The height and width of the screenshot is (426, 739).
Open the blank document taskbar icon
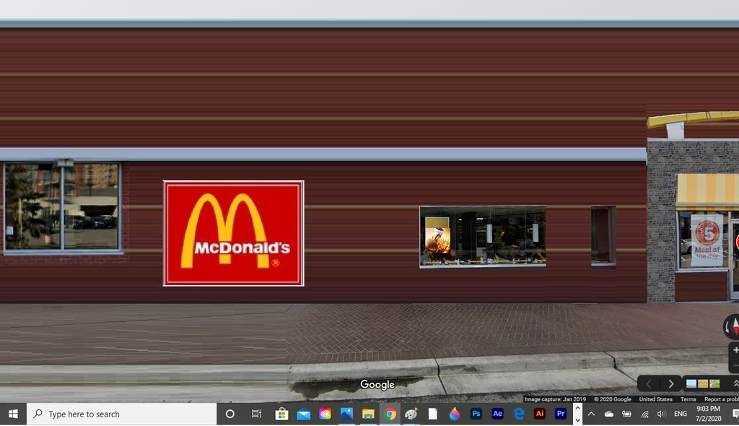click(433, 414)
